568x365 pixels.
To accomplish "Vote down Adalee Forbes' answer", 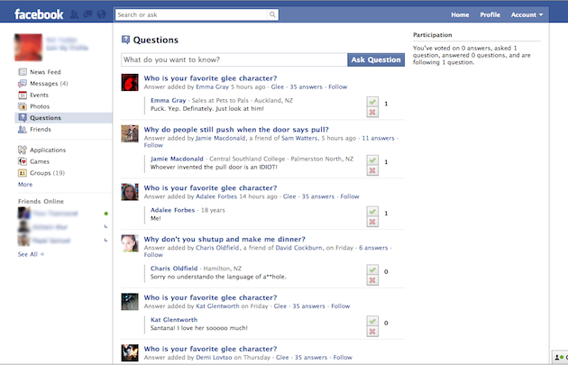I will tap(372, 222).
